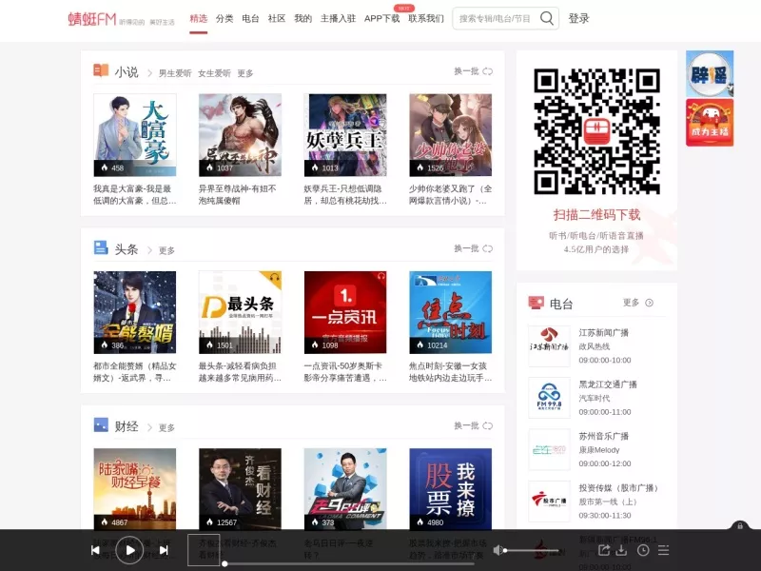Click the 蜻蜓FM logo
Viewport: 761px width, 571px height.
(x=92, y=19)
